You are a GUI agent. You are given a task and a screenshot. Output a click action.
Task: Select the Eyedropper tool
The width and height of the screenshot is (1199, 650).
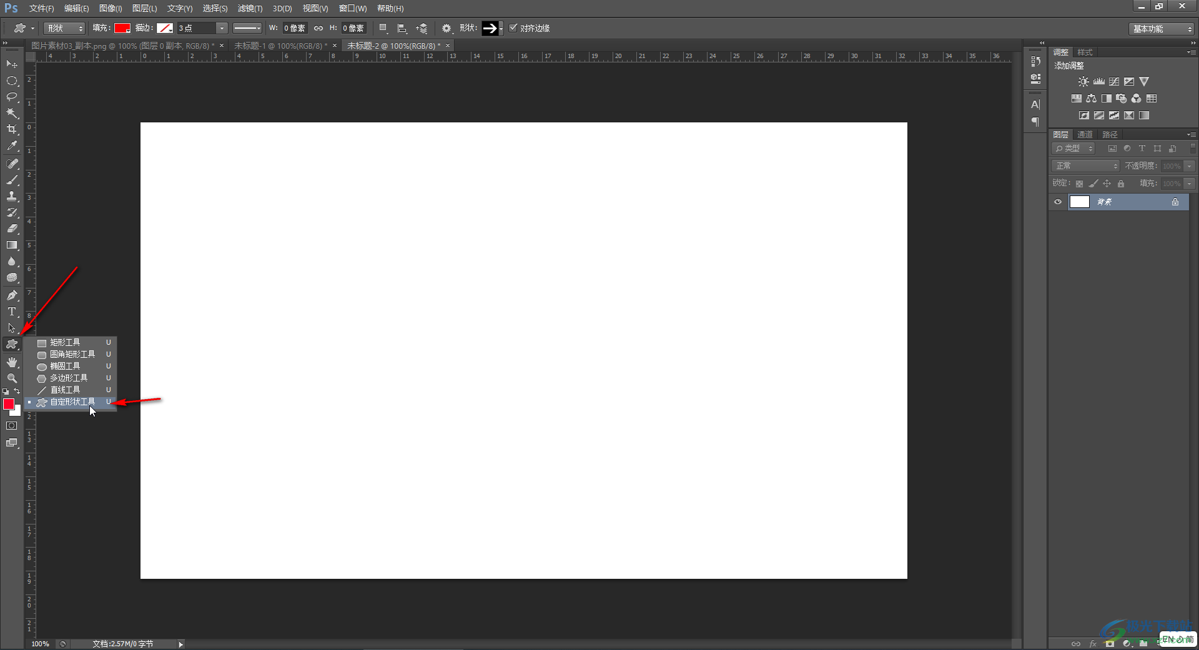click(x=12, y=146)
